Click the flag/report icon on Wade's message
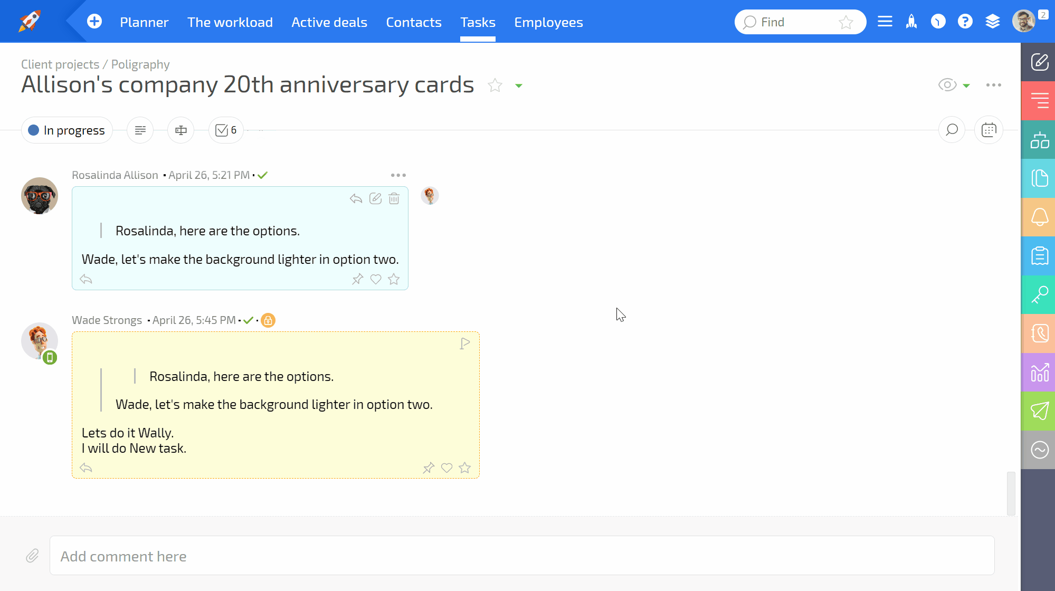1055x591 pixels. coord(465,342)
